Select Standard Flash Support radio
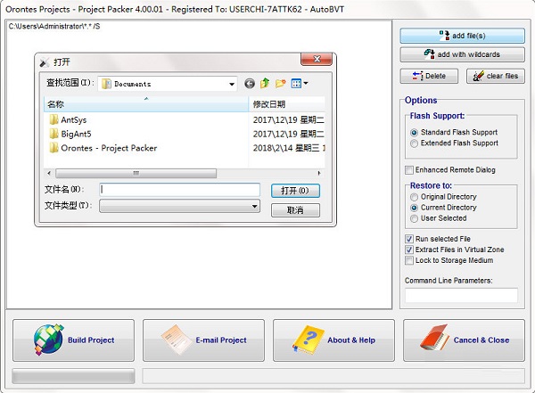This screenshot has width=535, height=393. click(415, 133)
